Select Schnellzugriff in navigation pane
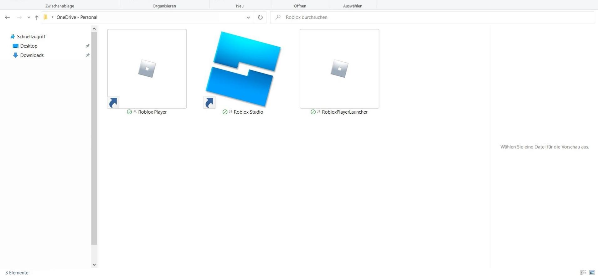Viewport: 598px width, 277px height. coord(31,37)
